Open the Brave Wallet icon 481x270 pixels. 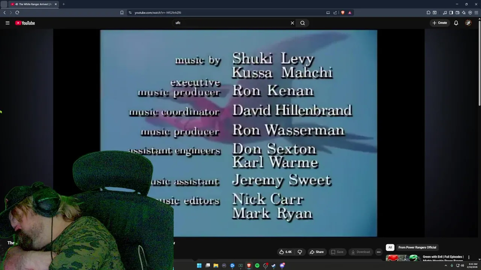point(457,12)
